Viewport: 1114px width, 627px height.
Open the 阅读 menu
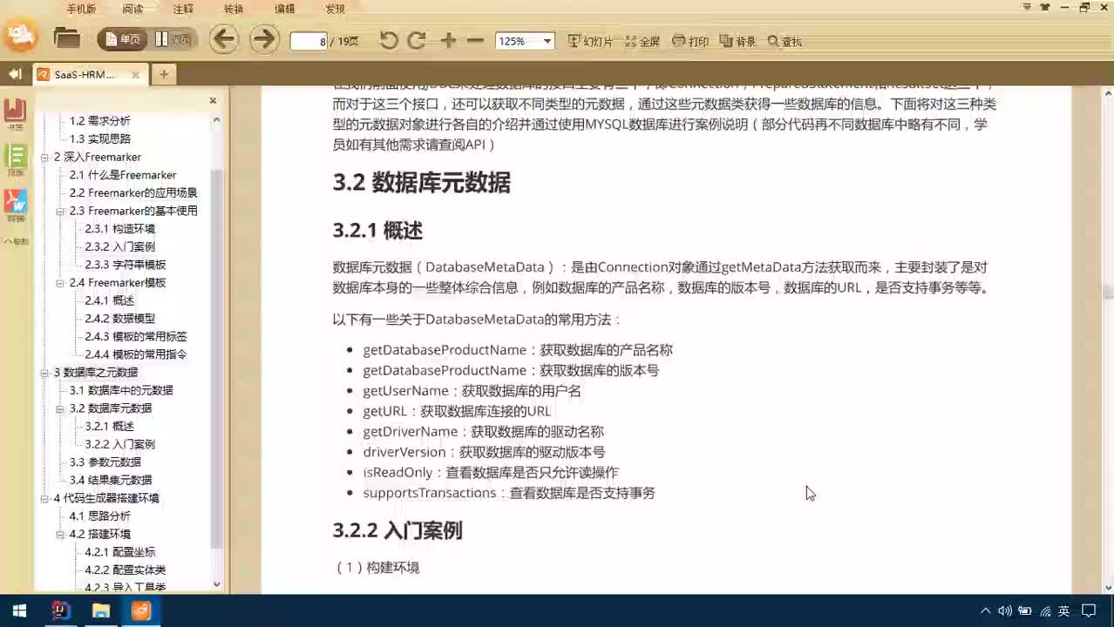tap(132, 9)
